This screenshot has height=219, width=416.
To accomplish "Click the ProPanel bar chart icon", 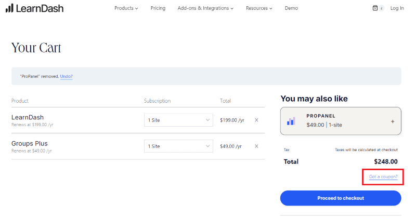I will coord(291,121).
